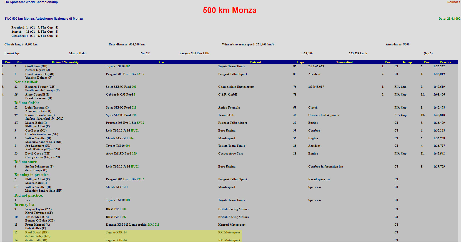
Task: Click the EV12 Peugeot chassis link
Action: coord(140,123)
